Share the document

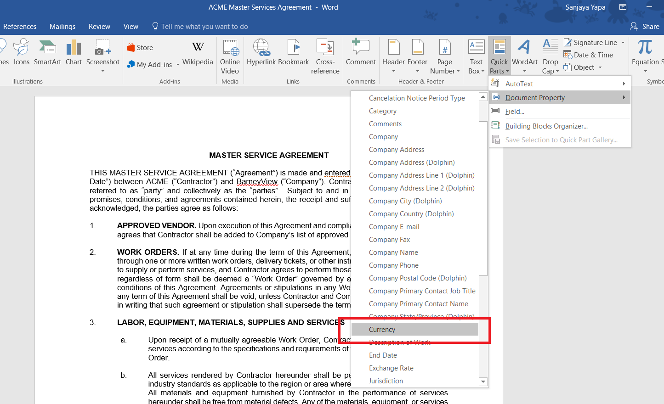pos(645,27)
